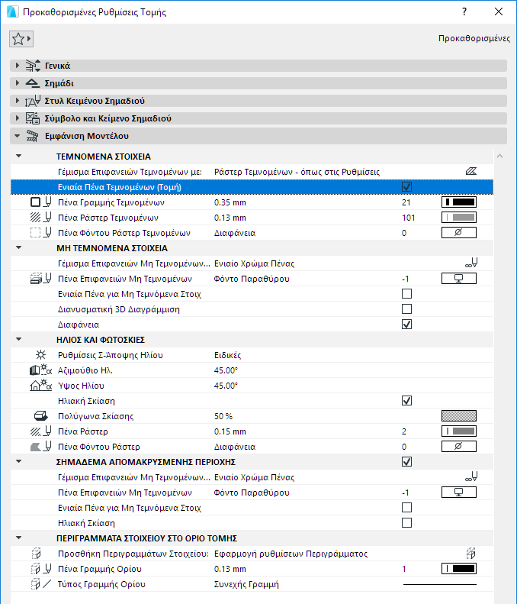Click pen icon in first Γέμισμα Επιφανειών Μη Τεμνομένων row
This screenshot has width=517, height=604.
point(471,263)
